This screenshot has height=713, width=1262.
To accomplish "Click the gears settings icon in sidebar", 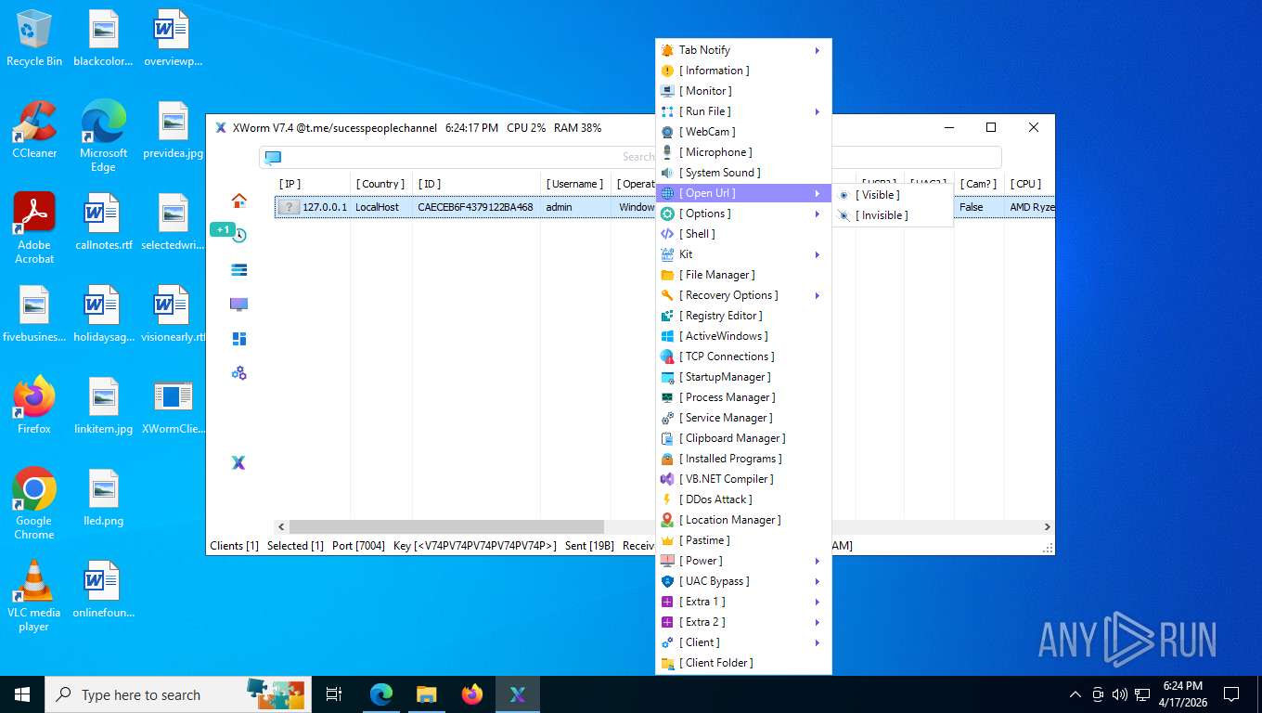I will point(239,373).
